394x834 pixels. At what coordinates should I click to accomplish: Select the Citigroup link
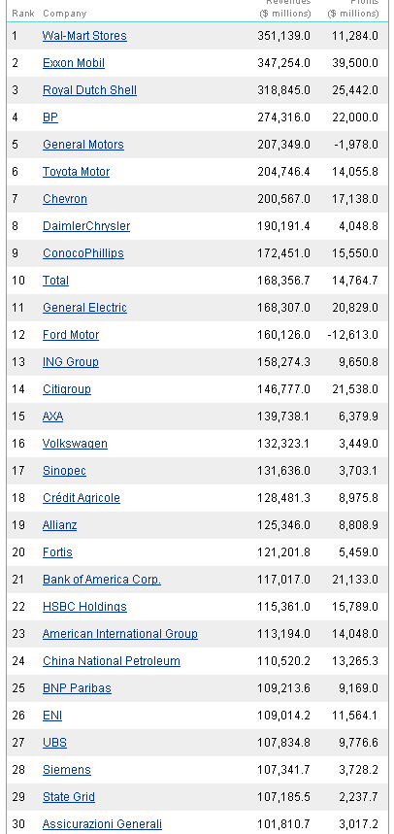[66, 389]
